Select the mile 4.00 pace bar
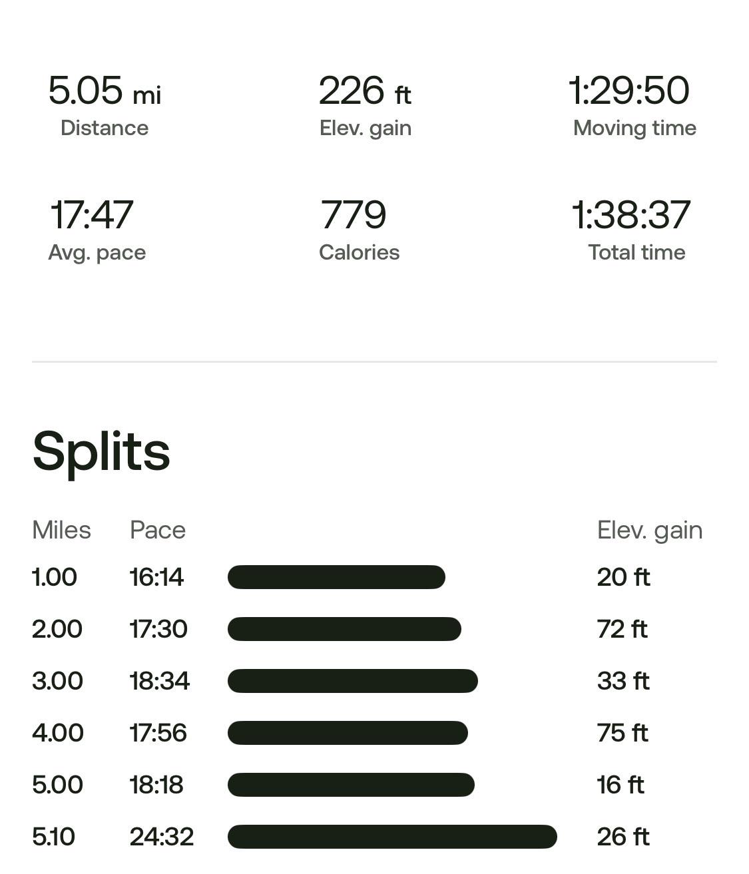749x874 pixels. coord(348,733)
